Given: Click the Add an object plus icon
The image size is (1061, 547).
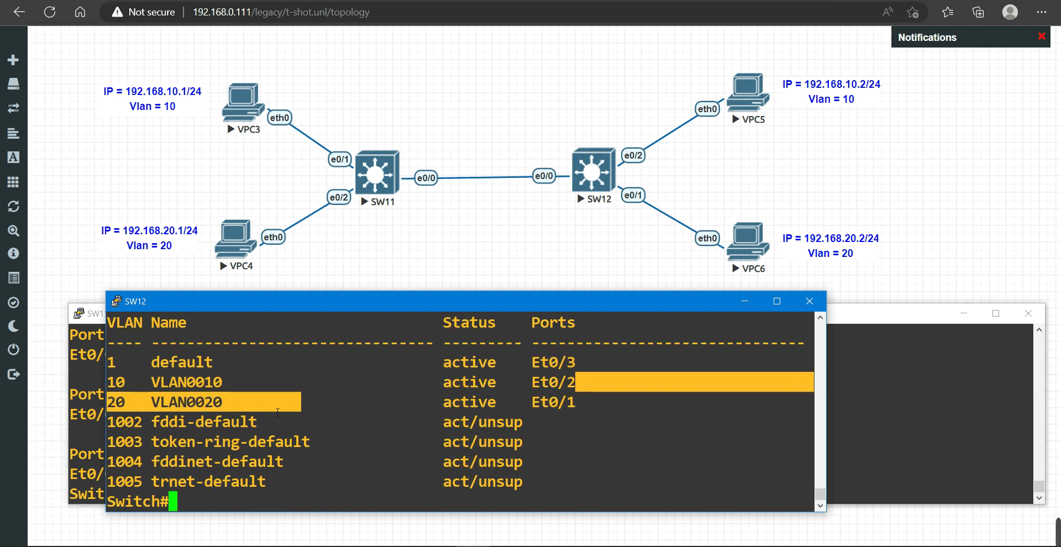Looking at the screenshot, I should [x=13, y=60].
